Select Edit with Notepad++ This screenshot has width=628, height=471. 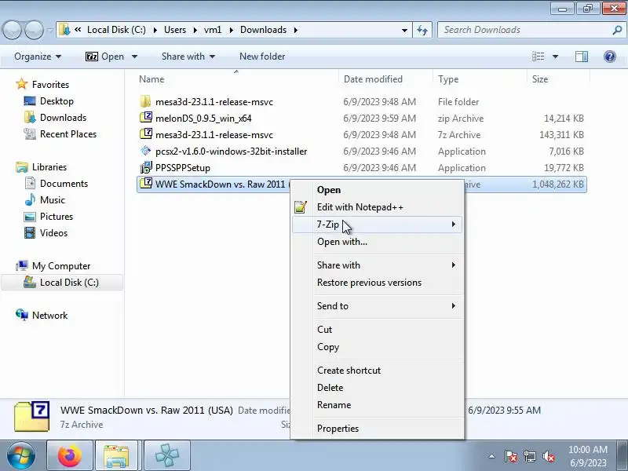pyautogui.click(x=377, y=207)
